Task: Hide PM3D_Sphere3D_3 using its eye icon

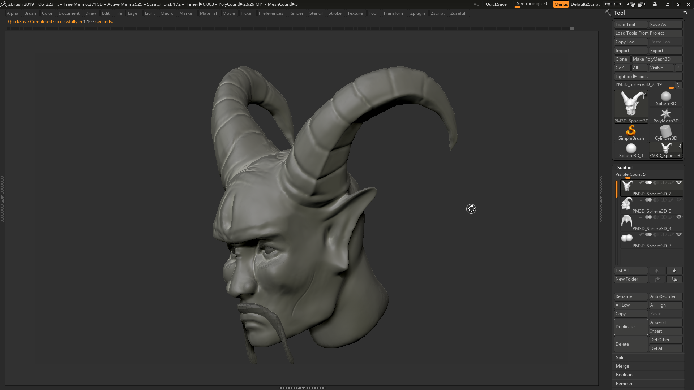Action: coord(679,235)
